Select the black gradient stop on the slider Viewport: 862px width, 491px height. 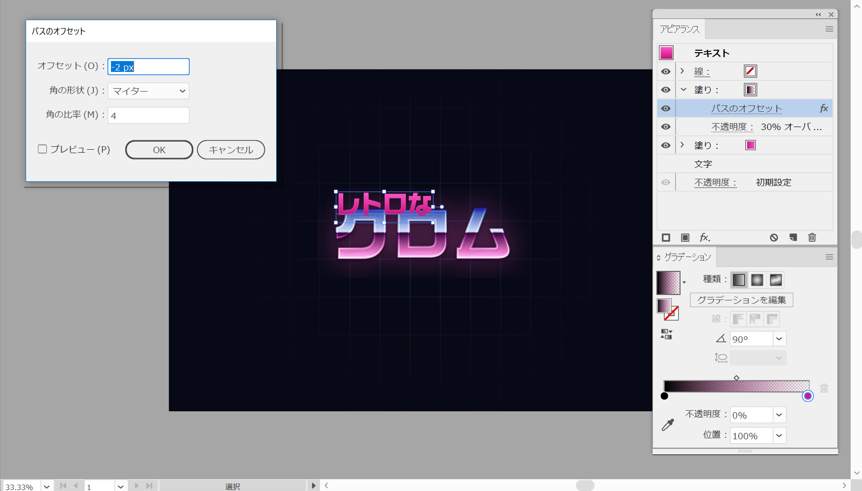click(664, 396)
